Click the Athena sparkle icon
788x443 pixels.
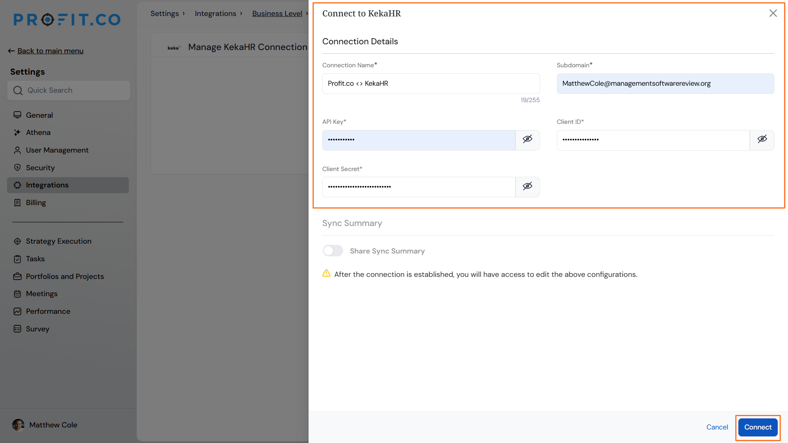pos(17,132)
